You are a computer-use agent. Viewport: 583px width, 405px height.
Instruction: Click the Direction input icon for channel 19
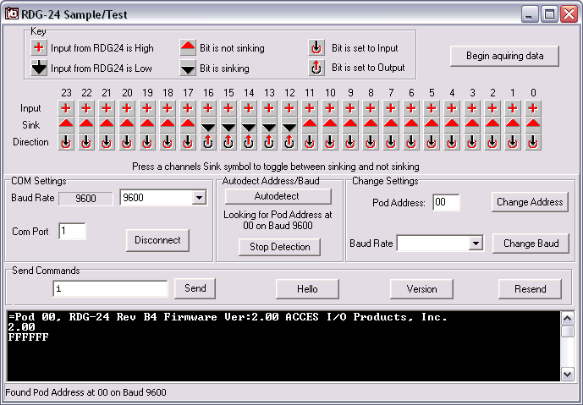coord(147,142)
